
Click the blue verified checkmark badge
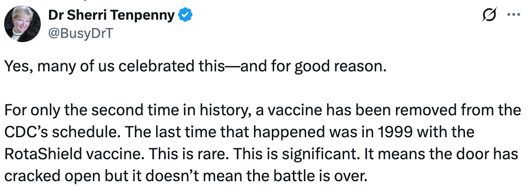pos(185,15)
